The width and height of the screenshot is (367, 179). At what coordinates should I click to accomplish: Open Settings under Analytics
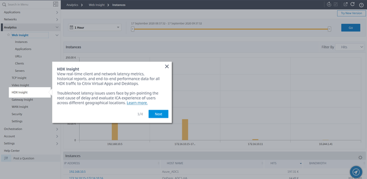pos(17,121)
